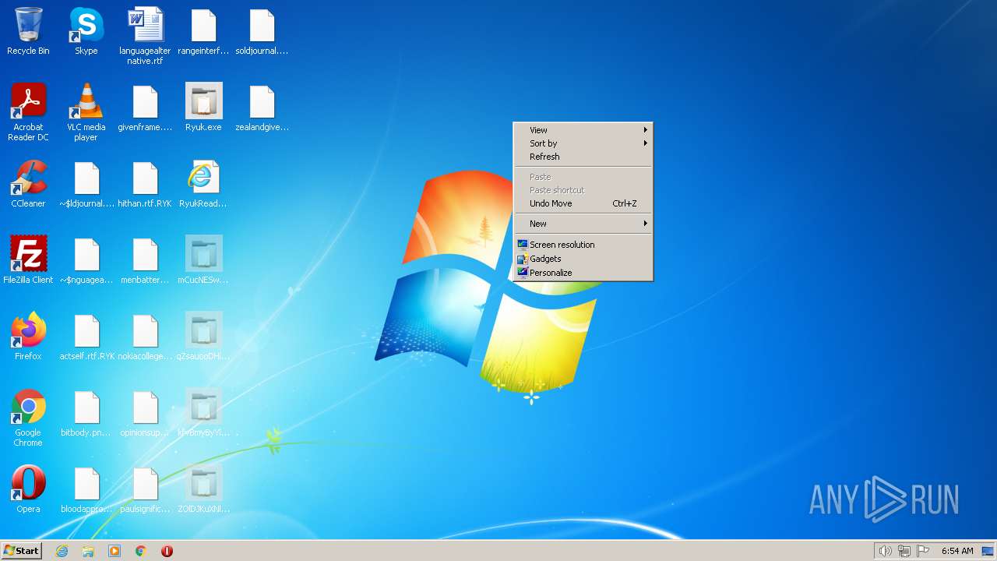Select the soldjournal... file icon
The height and width of the screenshot is (561, 997).
pyautogui.click(x=262, y=31)
